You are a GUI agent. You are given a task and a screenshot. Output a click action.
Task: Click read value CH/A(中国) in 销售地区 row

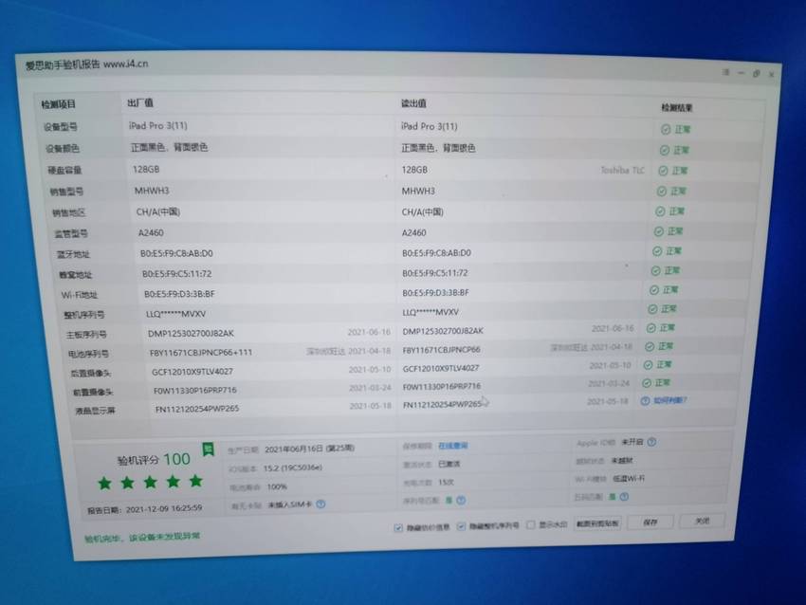click(x=423, y=211)
